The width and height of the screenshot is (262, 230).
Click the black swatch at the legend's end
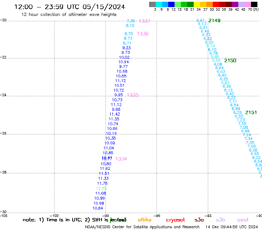254,4
